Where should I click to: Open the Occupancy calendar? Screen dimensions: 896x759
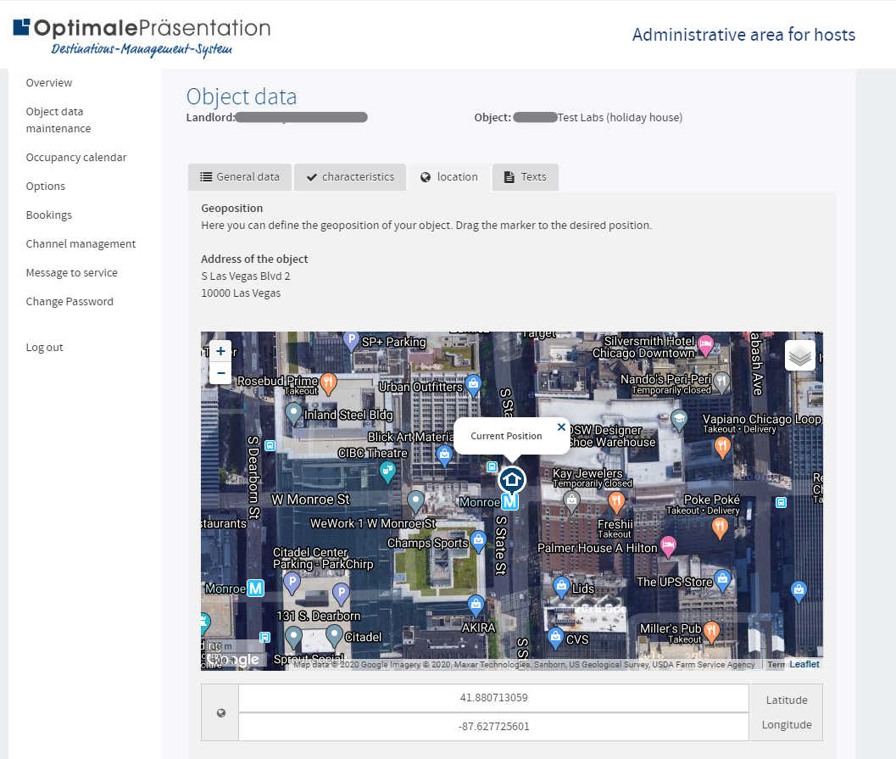tap(76, 157)
